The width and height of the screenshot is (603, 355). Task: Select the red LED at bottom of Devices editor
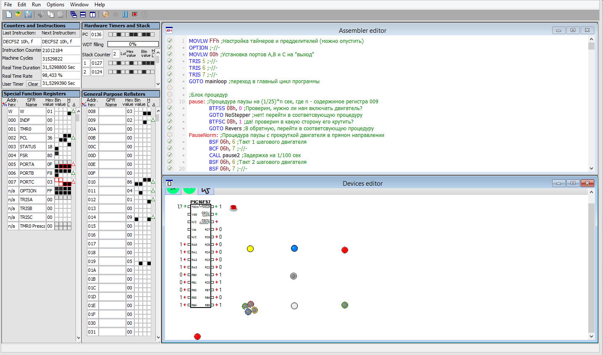[197, 337]
